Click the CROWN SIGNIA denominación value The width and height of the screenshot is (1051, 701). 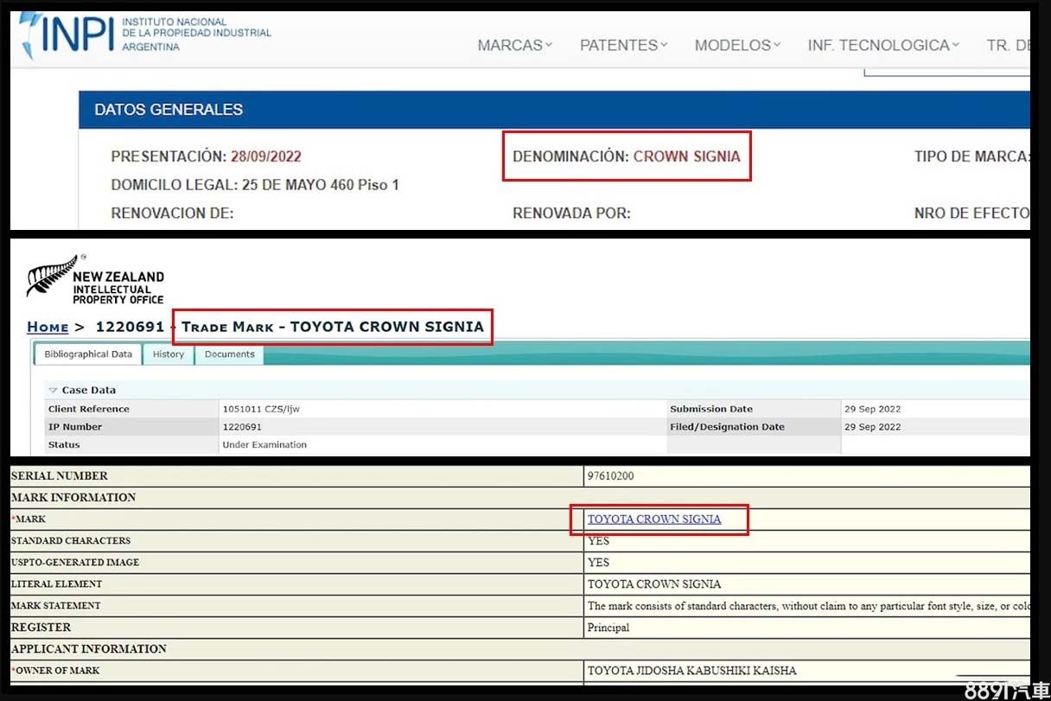(686, 156)
